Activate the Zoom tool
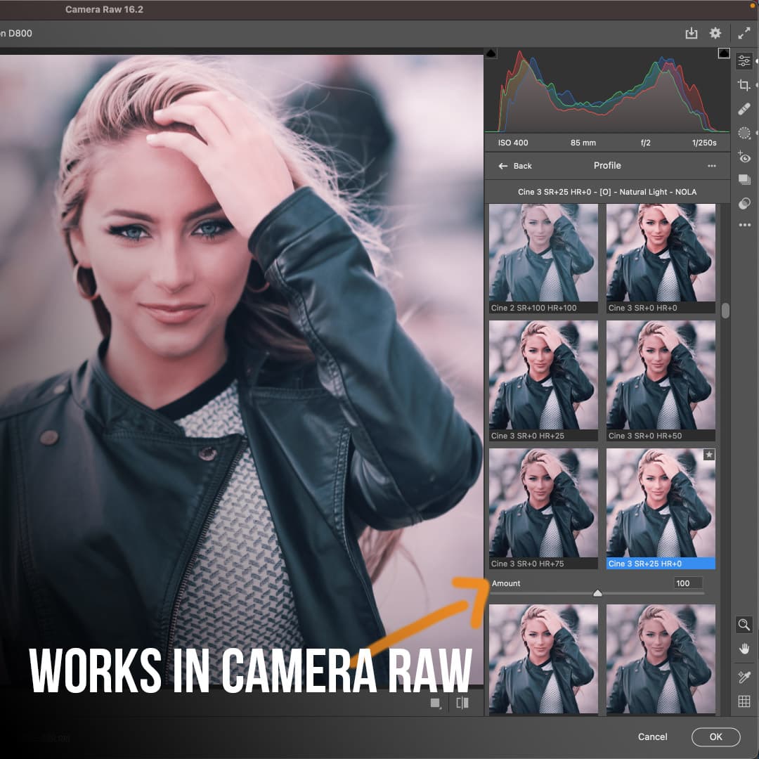The image size is (759, 759). 744,625
